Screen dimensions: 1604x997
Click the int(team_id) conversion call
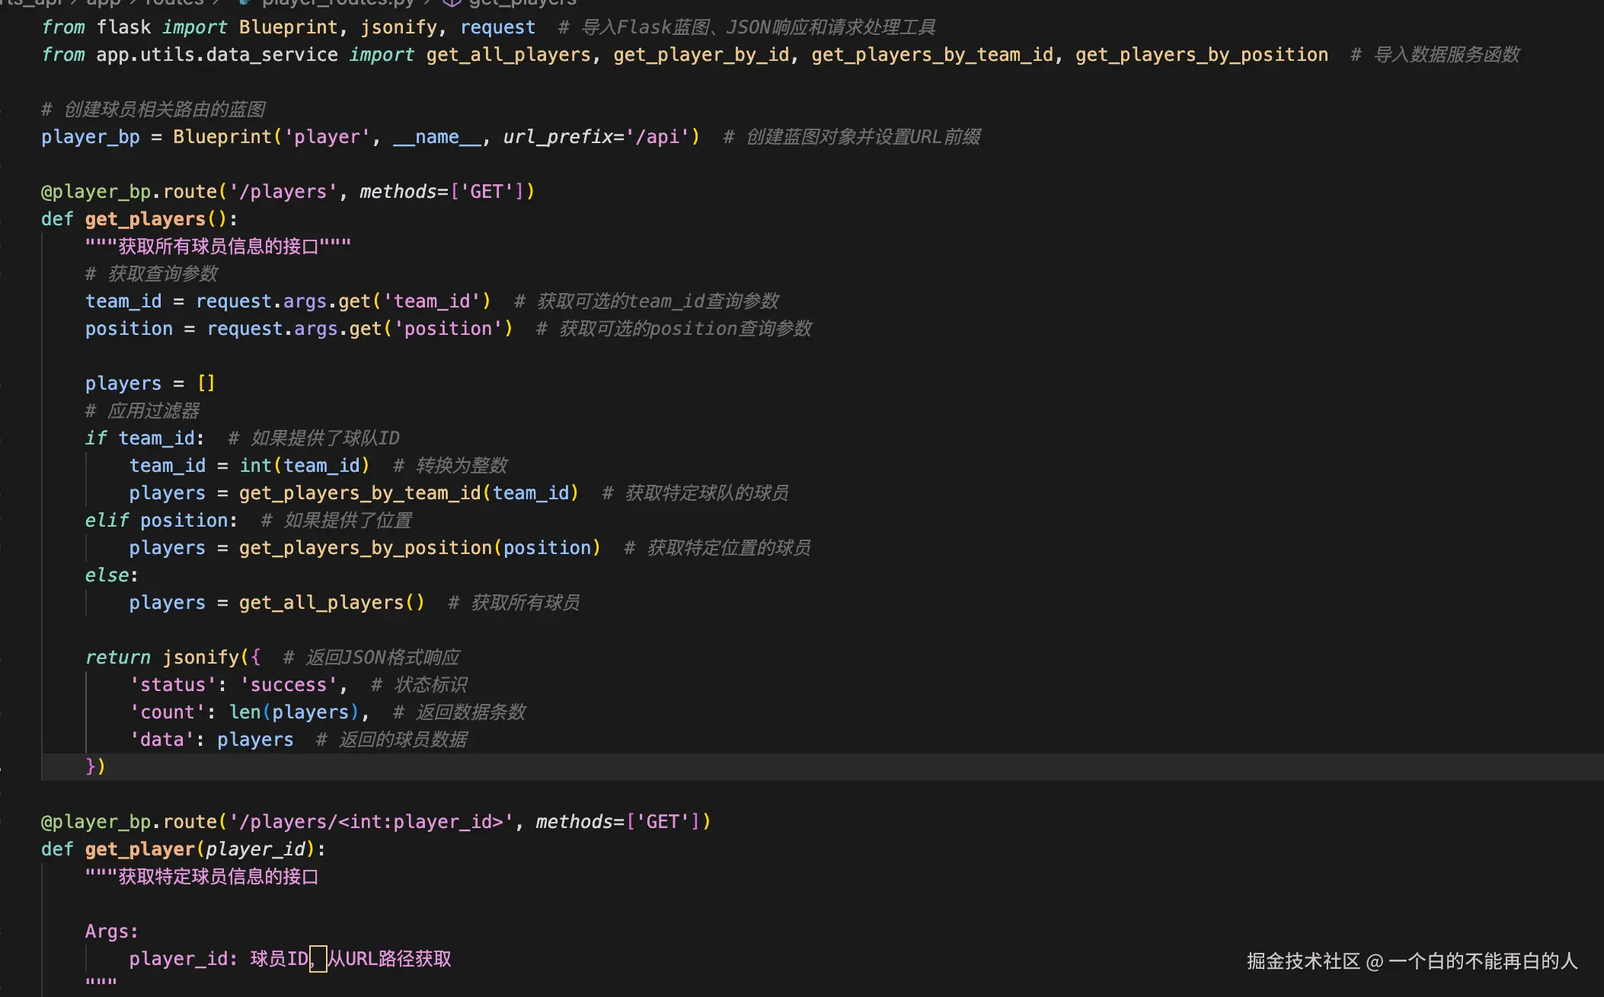304,466
